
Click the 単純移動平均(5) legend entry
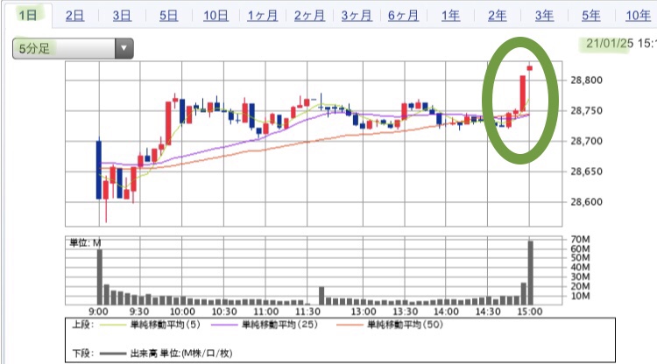pos(151,325)
